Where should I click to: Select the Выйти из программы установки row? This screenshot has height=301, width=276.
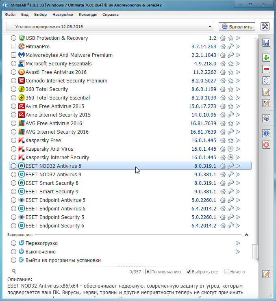[130, 260]
